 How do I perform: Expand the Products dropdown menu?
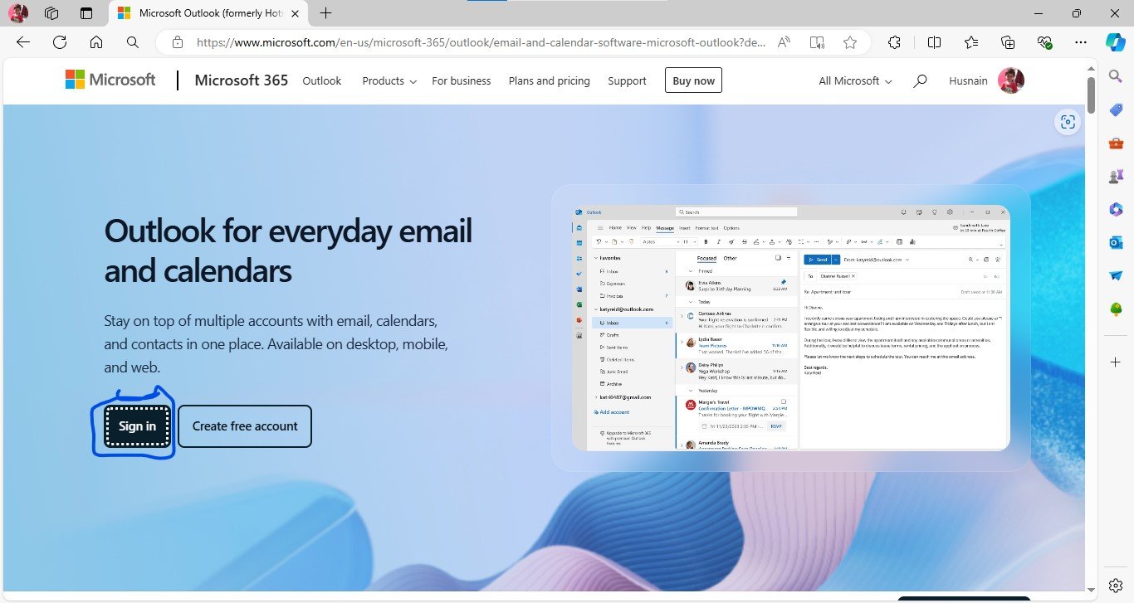pyautogui.click(x=389, y=80)
